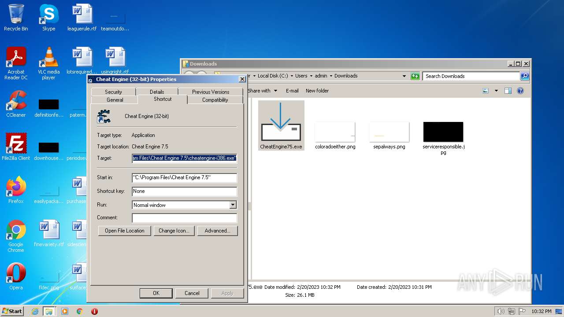
Task: Click Windows Explorer taskbar icon
Action: click(49, 311)
